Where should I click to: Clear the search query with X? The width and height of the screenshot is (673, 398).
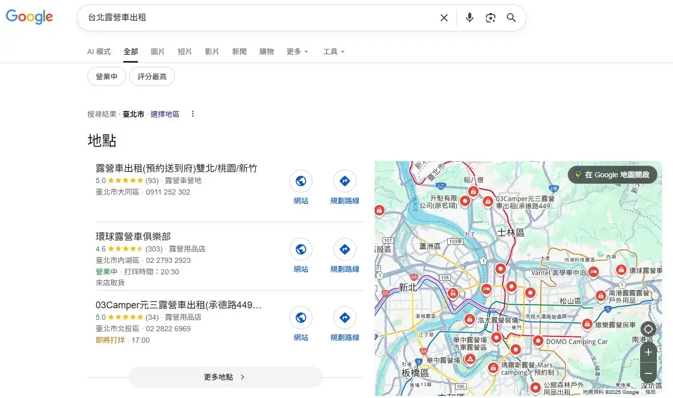pyautogui.click(x=444, y=18)
